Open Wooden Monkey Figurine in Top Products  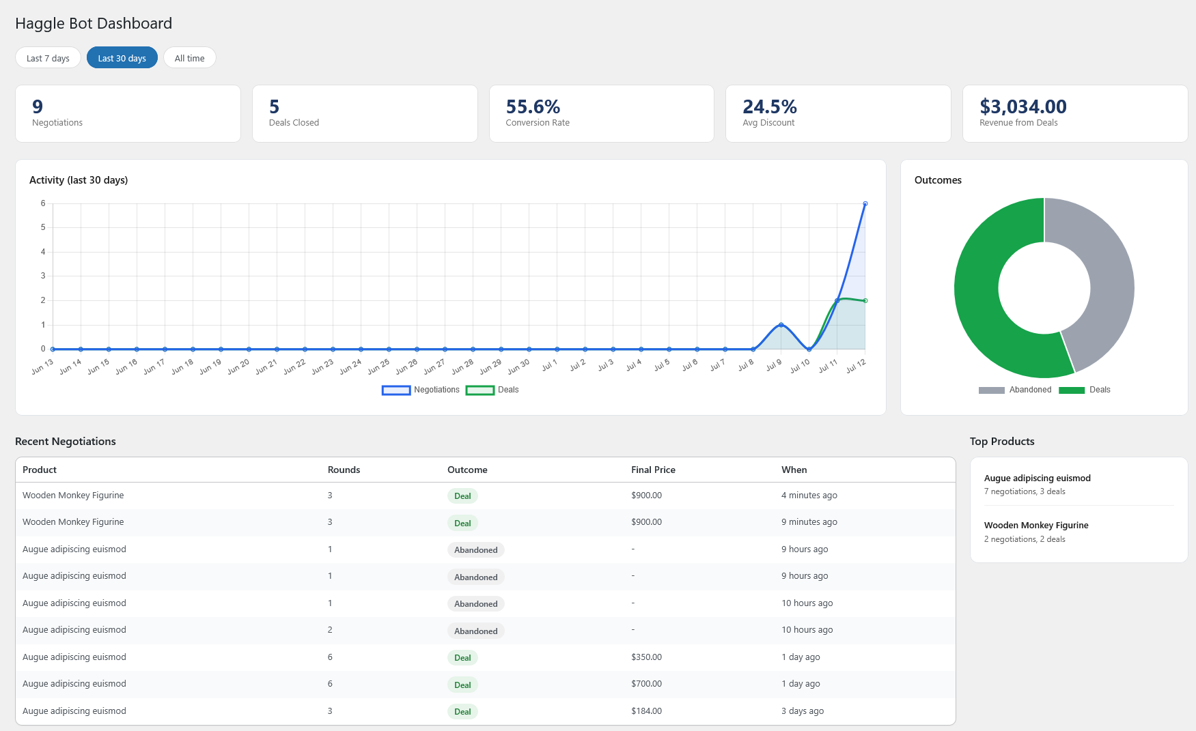(x=1036, y=526)
